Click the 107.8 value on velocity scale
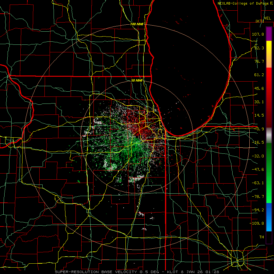 pos(258,34)
